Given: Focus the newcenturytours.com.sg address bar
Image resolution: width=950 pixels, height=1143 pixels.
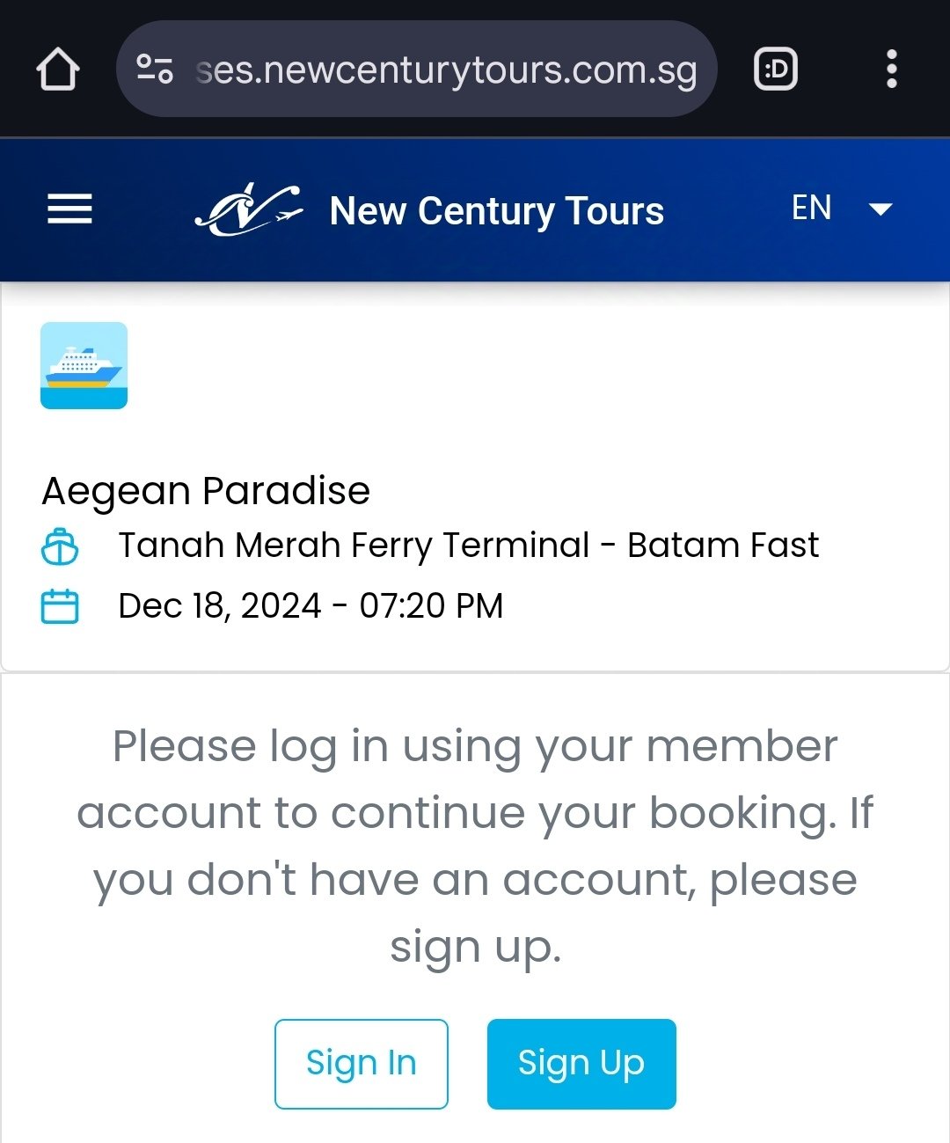Looking at the screenshot, I should tap(447, 70).
